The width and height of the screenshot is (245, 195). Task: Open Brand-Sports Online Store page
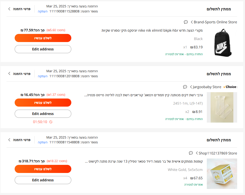pos(214,22)
